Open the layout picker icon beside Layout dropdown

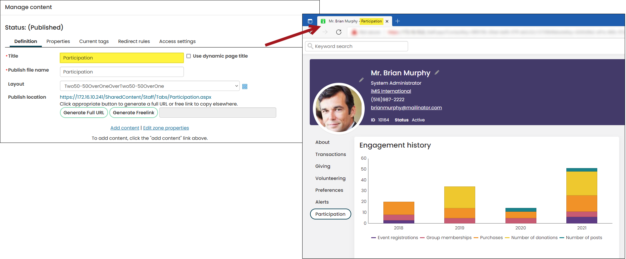pos(245,87)
